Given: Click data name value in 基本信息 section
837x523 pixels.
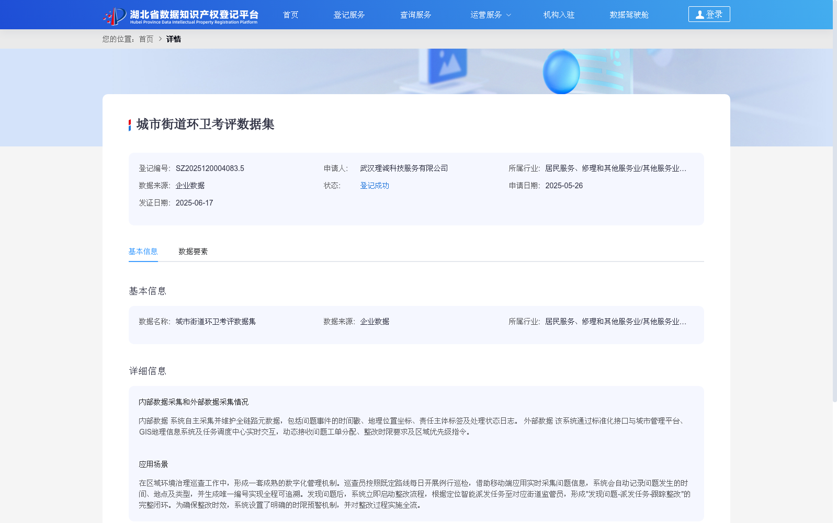Looking at the screenshot, I should (x=216, y=322).
